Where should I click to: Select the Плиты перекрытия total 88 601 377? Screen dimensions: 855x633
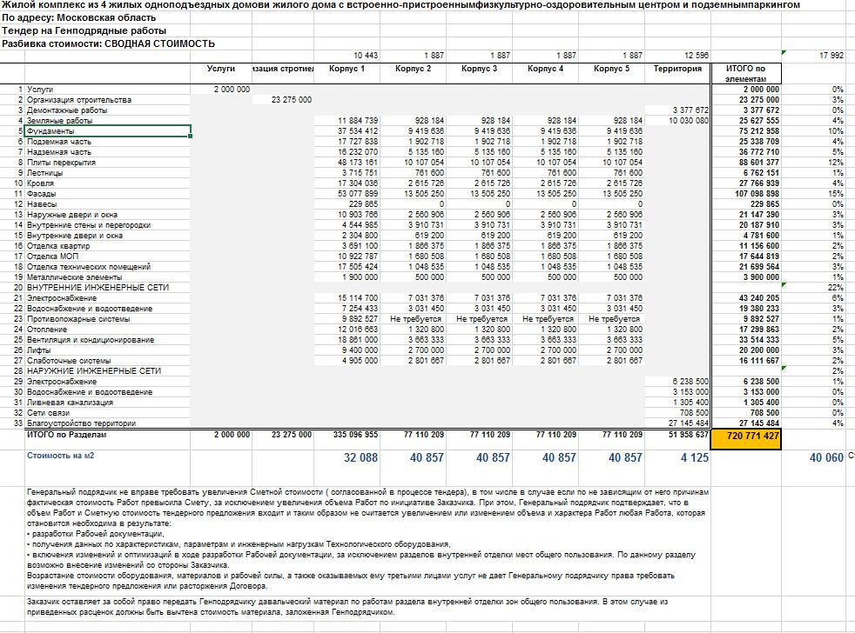(759, 163)
